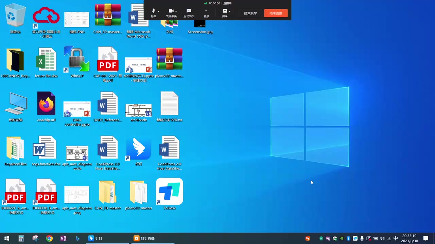Select the UART_Reference Word document
Image resolution: width=435 pixels, height=244 pixels.
(108, 107)
